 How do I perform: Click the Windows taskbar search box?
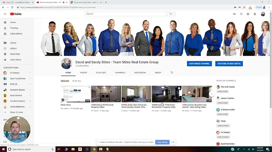tap(31, 149)
